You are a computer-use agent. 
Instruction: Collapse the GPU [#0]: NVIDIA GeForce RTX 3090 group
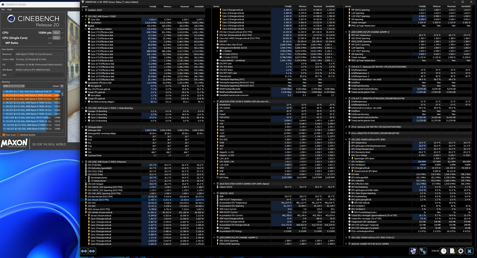pos(346,140)
